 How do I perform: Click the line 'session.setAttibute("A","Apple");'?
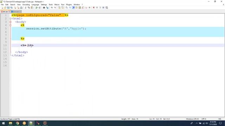56,29
